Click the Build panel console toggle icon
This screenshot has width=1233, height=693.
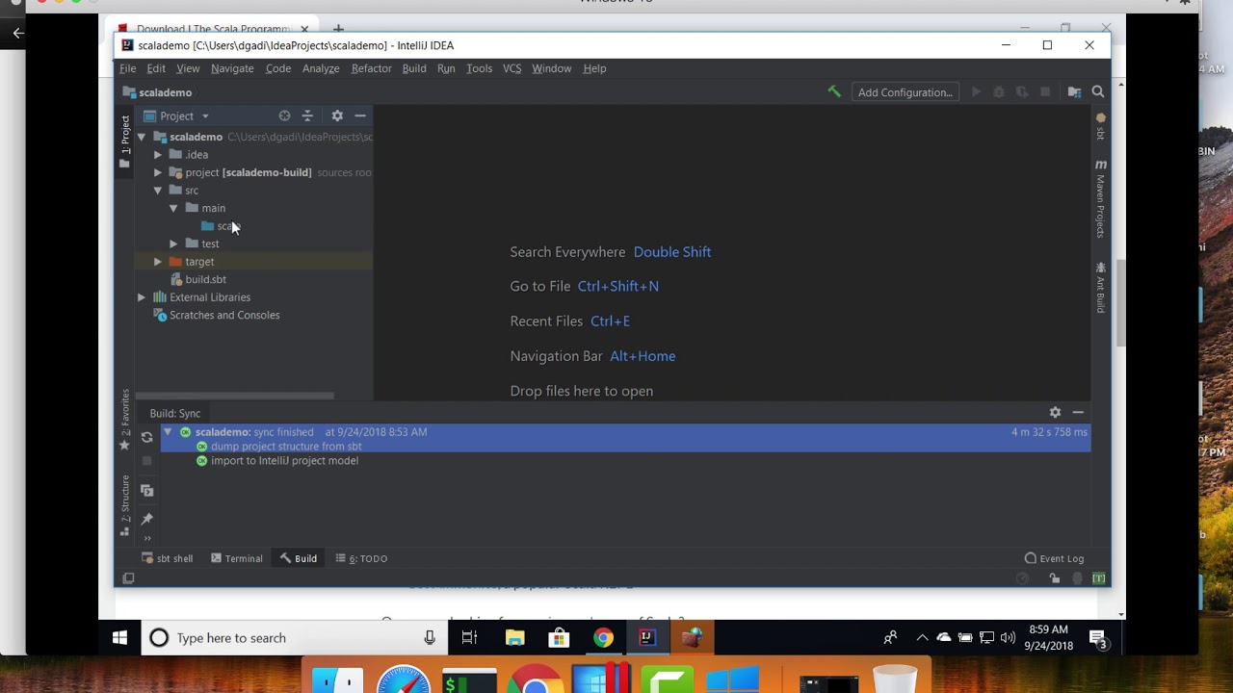coord(146,491)
